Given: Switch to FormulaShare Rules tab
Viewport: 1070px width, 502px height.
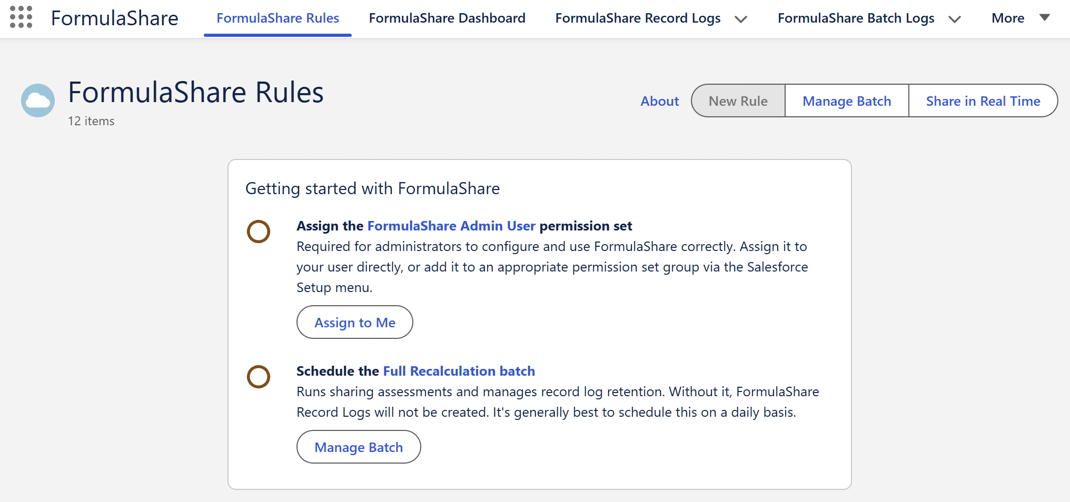Looking at the screenshot, I should pos(278,18).
